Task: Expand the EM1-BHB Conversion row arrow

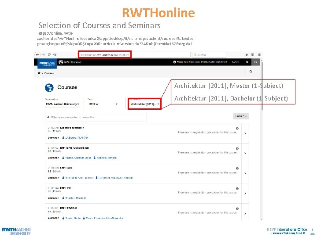Action: click(x=245, y=153)
